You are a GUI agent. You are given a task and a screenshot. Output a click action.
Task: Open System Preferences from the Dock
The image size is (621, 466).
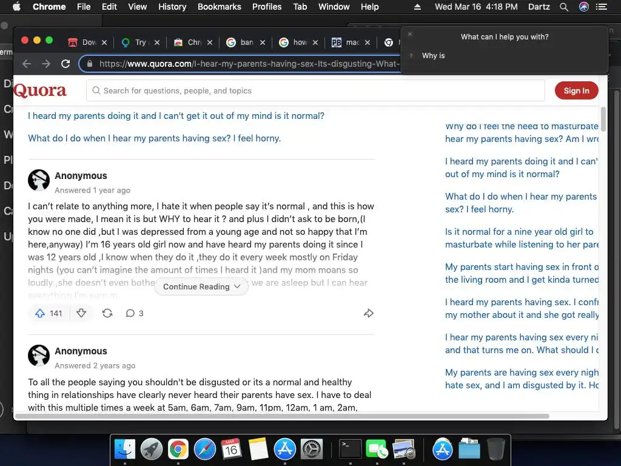point(312,450)
